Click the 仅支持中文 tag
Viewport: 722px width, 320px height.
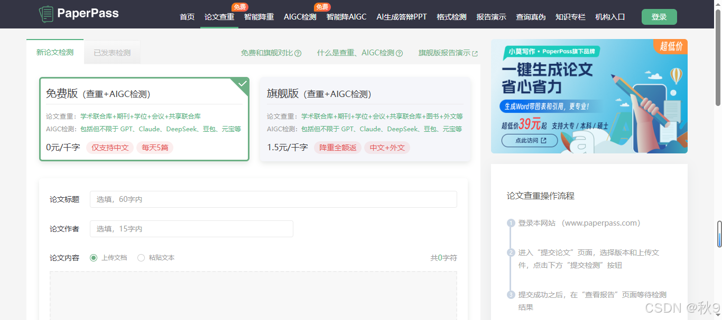click(110, 148)
